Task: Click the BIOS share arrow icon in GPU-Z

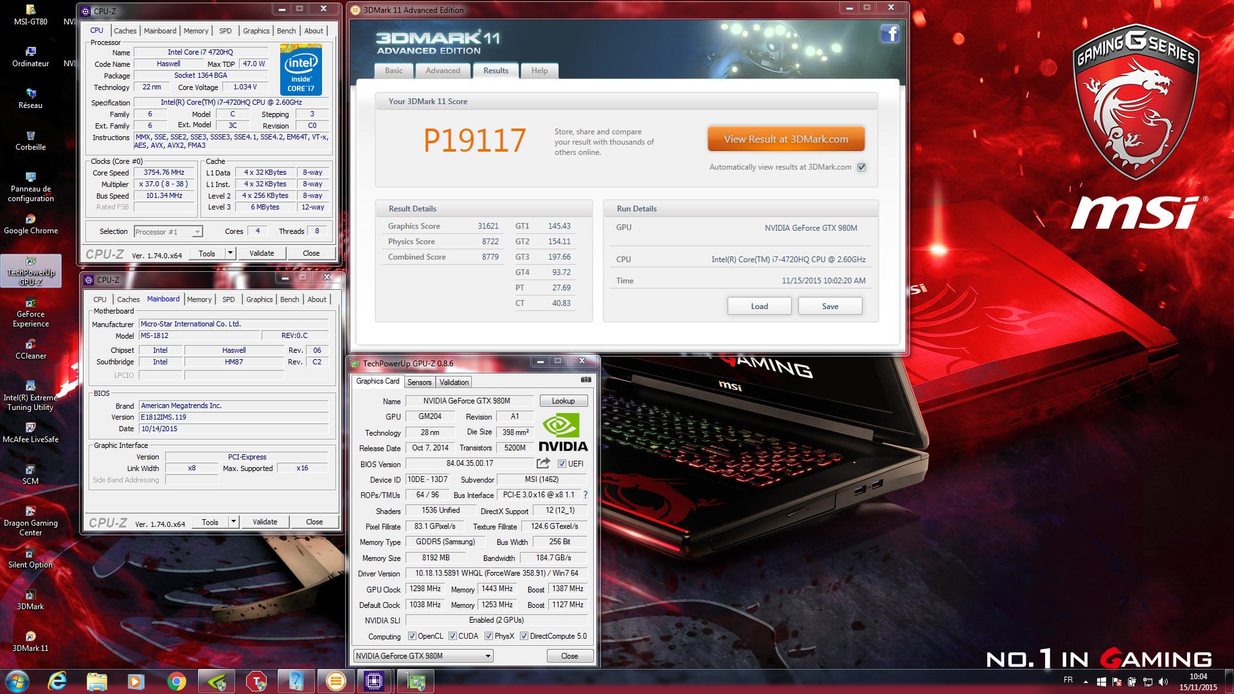Action: point(543,463)
